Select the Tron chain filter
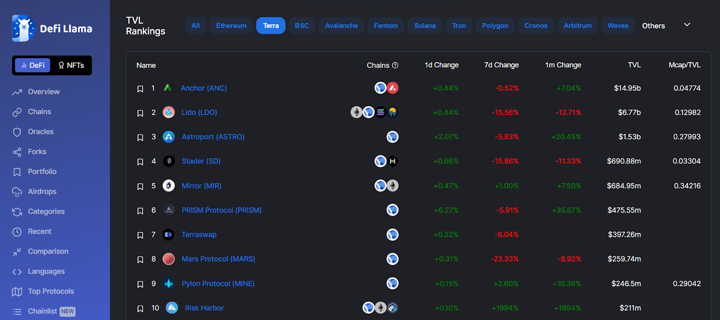 459,26
